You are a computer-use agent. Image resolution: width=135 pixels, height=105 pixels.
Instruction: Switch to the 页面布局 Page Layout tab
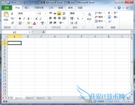[39, 8]
